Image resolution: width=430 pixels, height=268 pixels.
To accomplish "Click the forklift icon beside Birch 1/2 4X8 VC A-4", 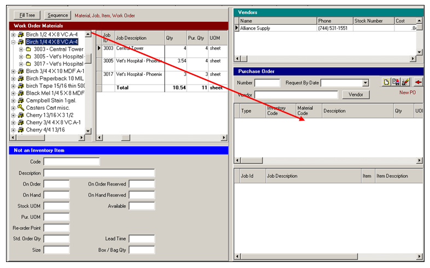I will point(21,34).
